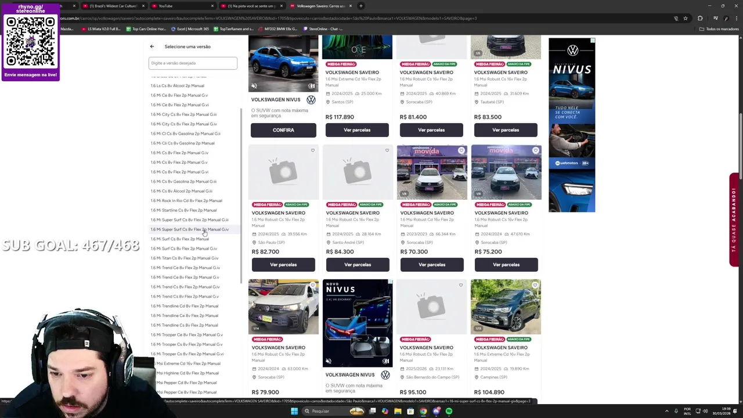Click Ver parcelas for the R$ 70.300 Saveiro

(432, 265)
